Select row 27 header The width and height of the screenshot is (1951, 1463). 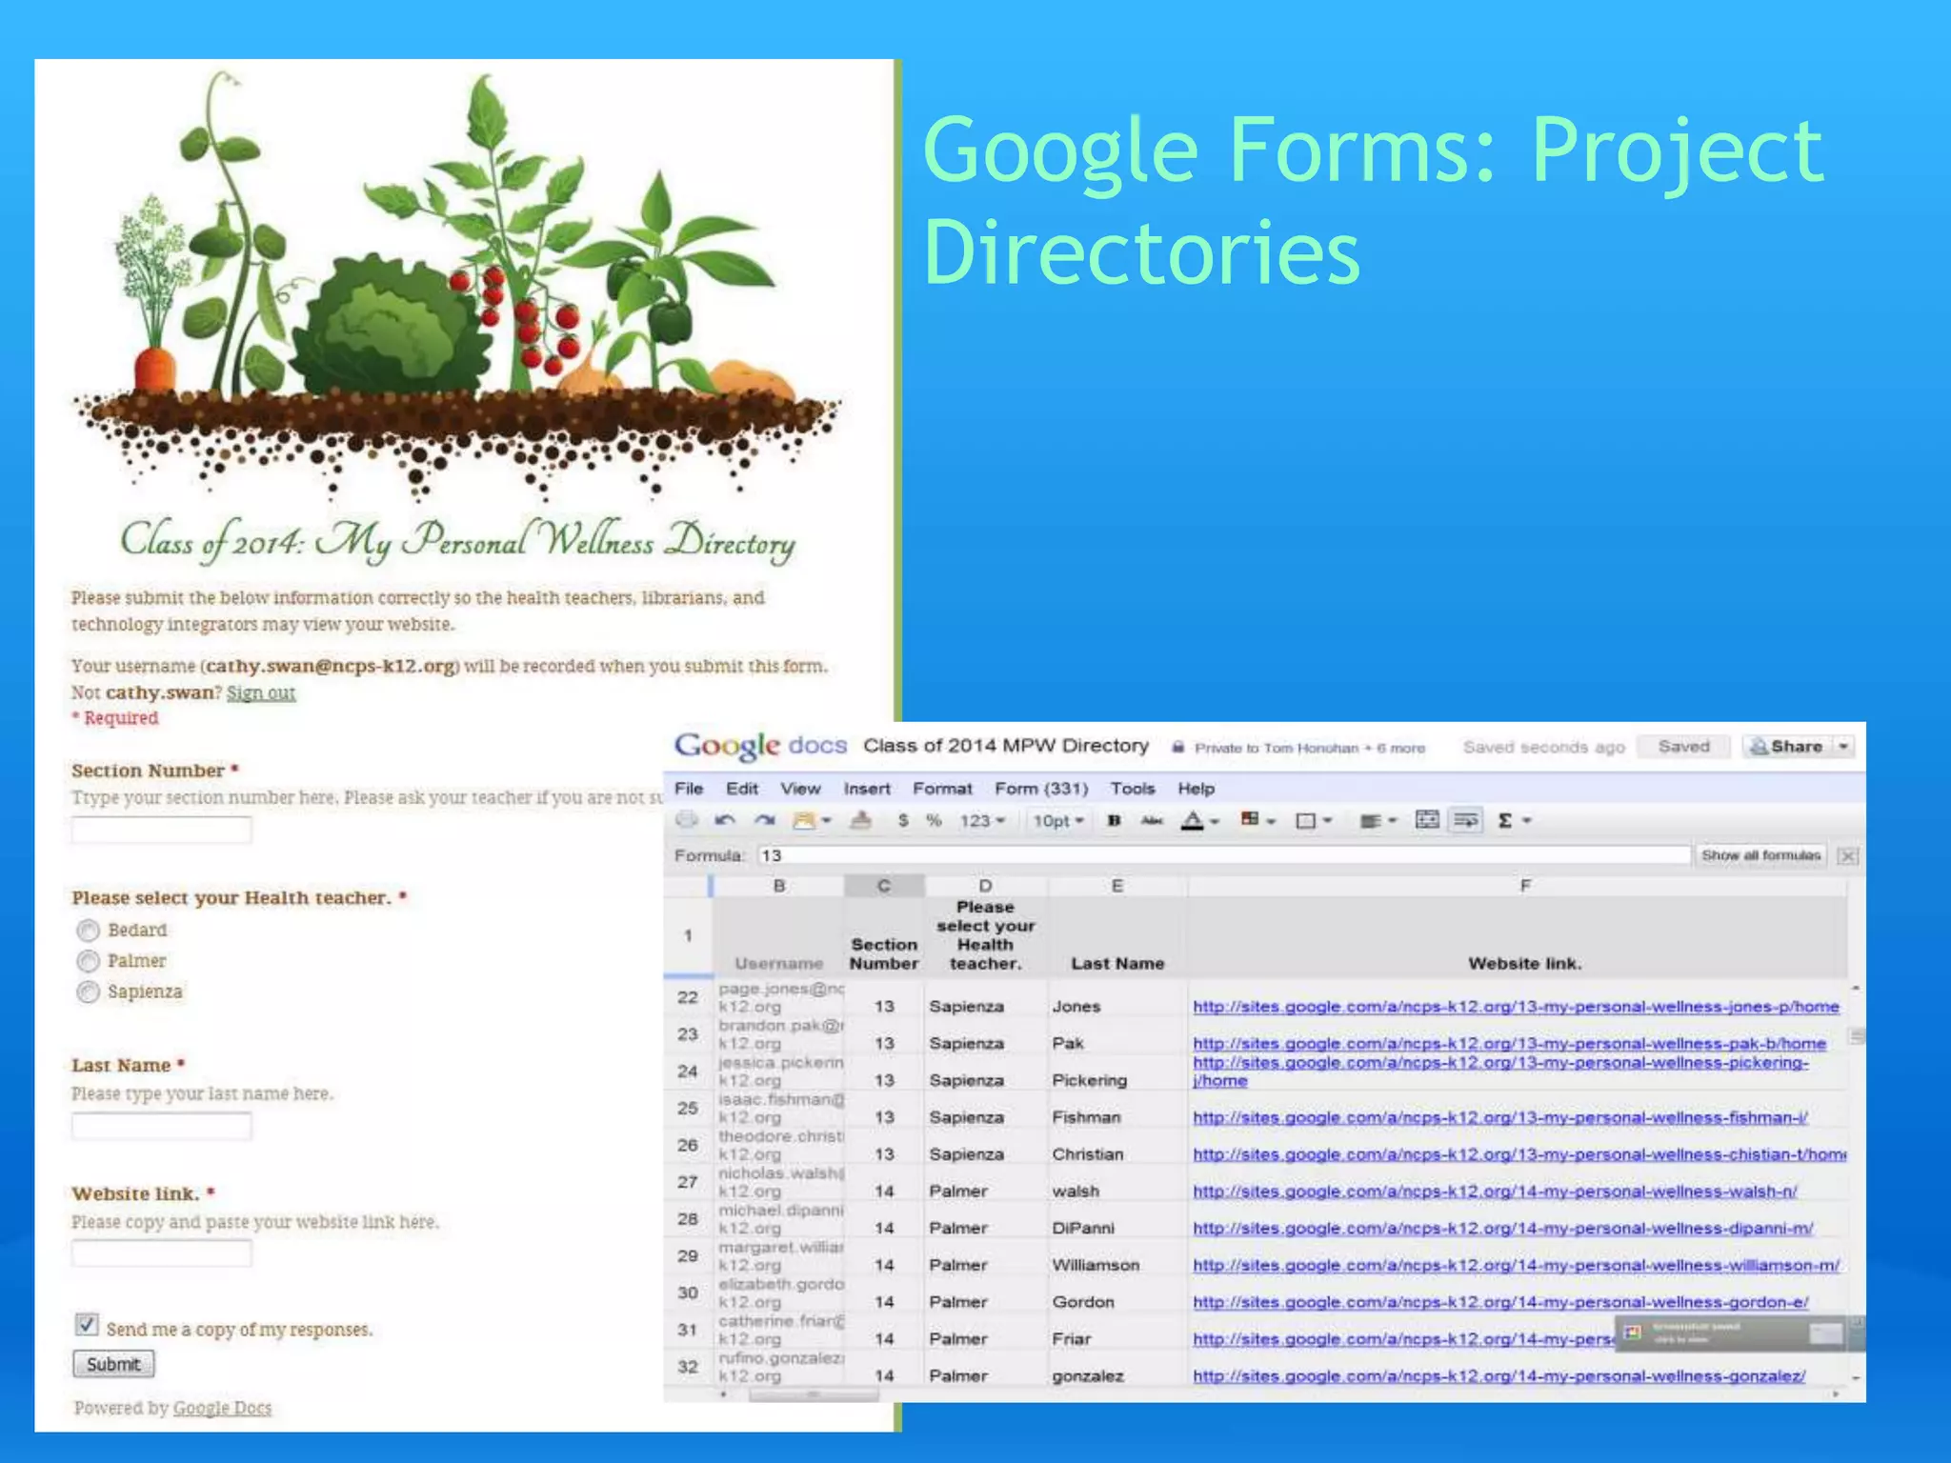pyautogui.click(x=688, y=1182)
